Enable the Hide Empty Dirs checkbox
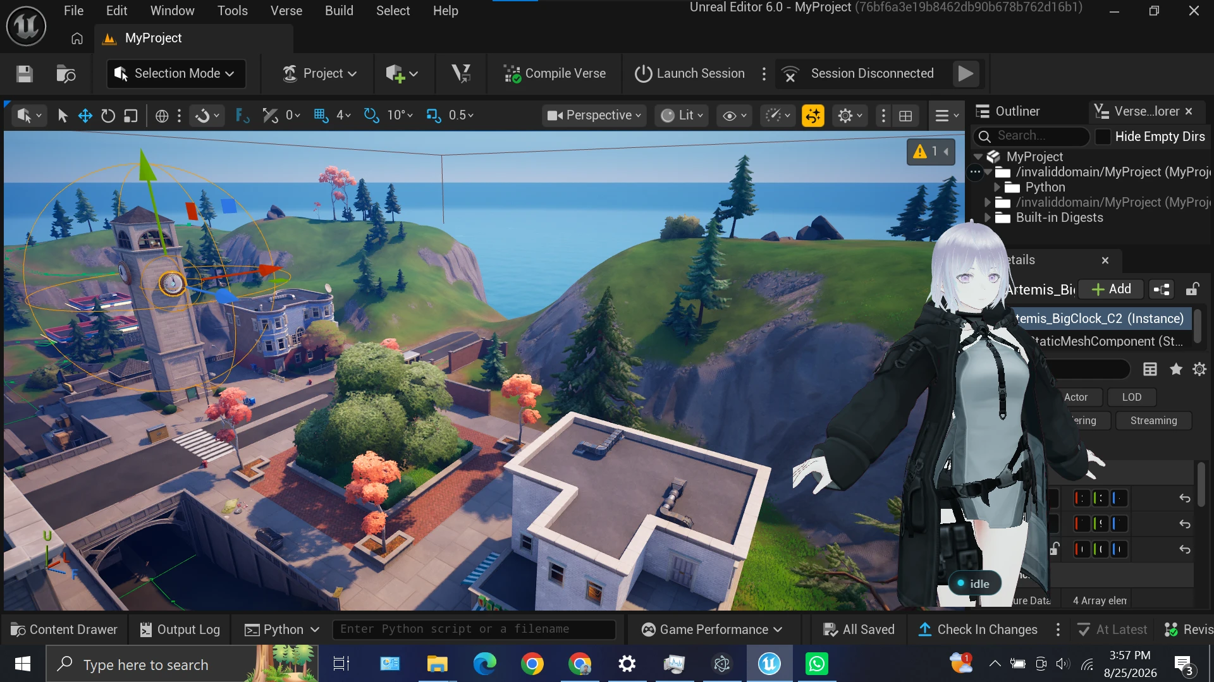The width and height of the screenshot is (1214, 682). (x=1103, y=137)
